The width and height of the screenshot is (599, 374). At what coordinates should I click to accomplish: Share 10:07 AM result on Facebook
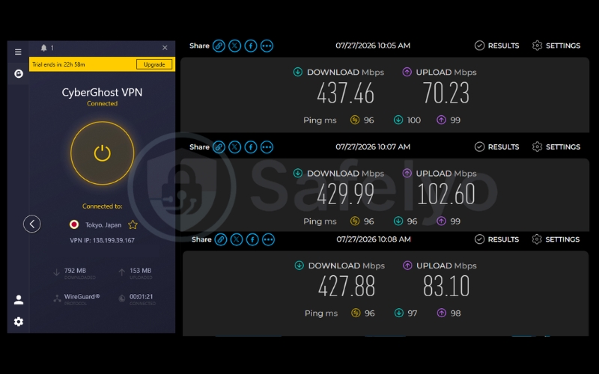(x=251, y=147)
